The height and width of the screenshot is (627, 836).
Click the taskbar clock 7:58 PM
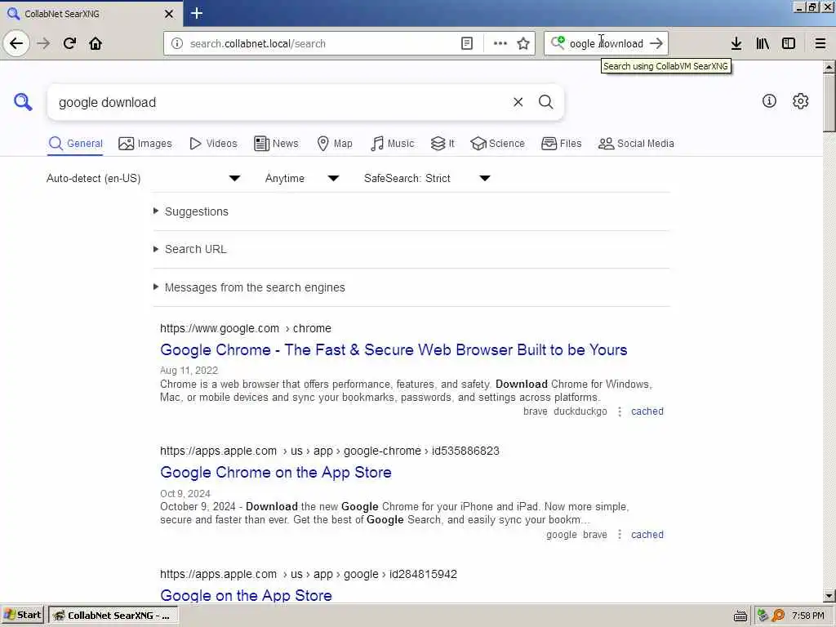click(807, 616)
